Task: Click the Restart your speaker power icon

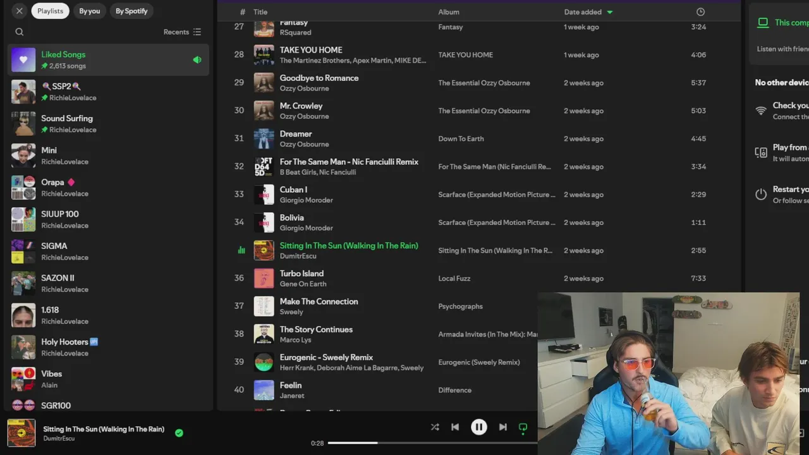Action: [x=761, y=194]
